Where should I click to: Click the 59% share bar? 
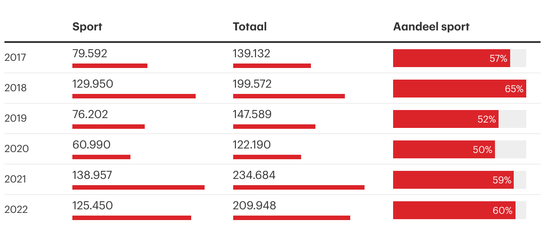tap(453, 180)
